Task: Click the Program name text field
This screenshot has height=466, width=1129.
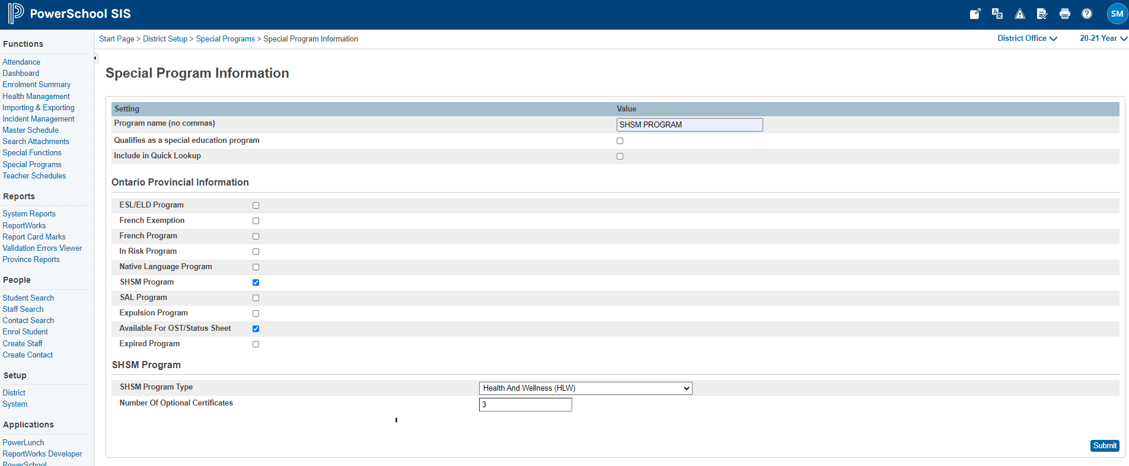Action: [689, 125]
